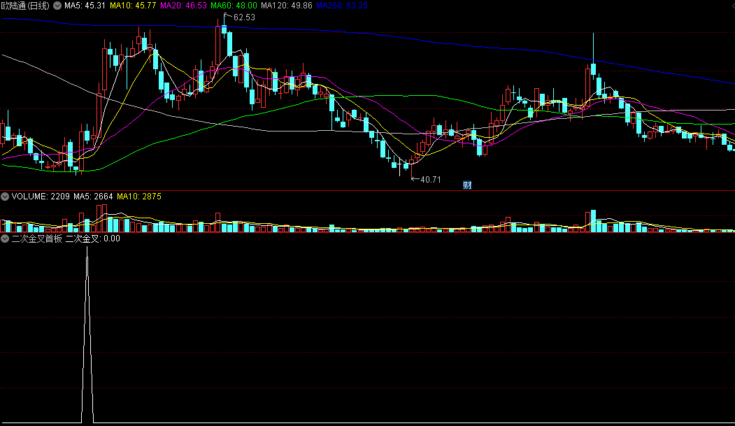Click the 40.71 low price annotation
This screenshot has height=426, width=735.
[x=430, y=180]
